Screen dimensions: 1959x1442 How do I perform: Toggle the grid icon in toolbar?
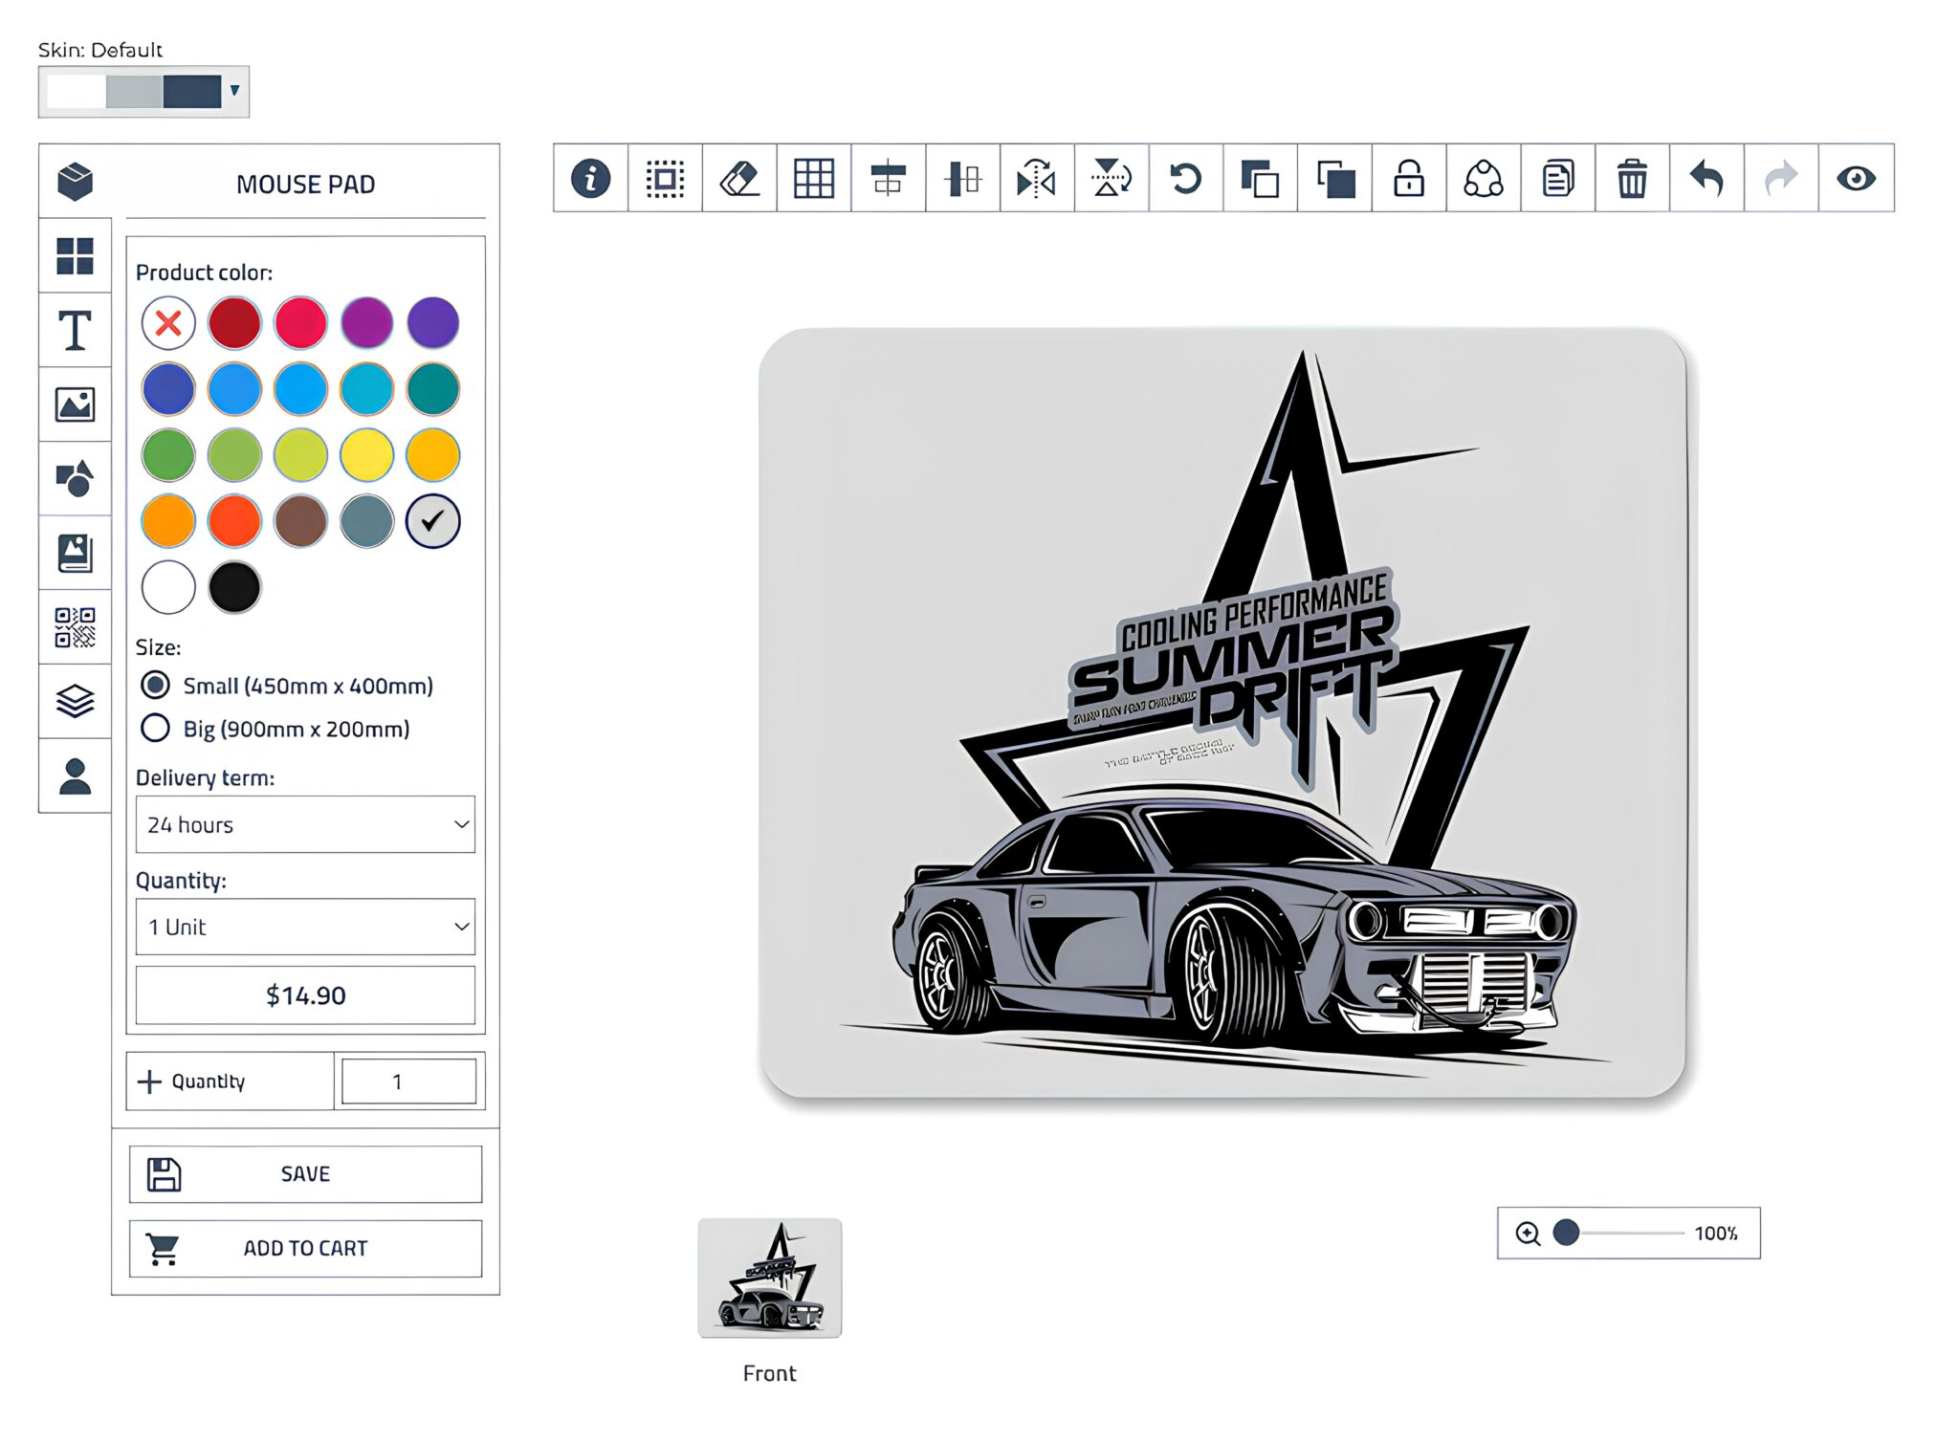[x=813, y=179]
